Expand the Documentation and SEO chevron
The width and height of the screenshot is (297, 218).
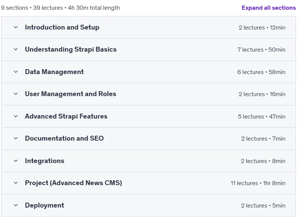coord(16,138)
